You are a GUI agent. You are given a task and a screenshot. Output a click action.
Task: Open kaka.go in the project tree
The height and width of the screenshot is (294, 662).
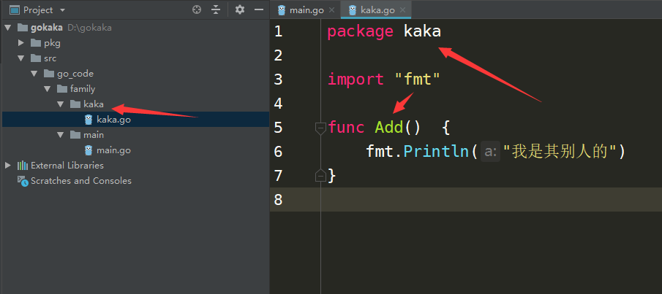tap(113, 120)
